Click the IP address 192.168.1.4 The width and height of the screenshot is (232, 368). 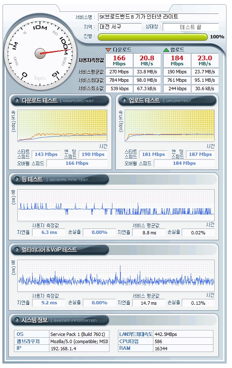79,349
